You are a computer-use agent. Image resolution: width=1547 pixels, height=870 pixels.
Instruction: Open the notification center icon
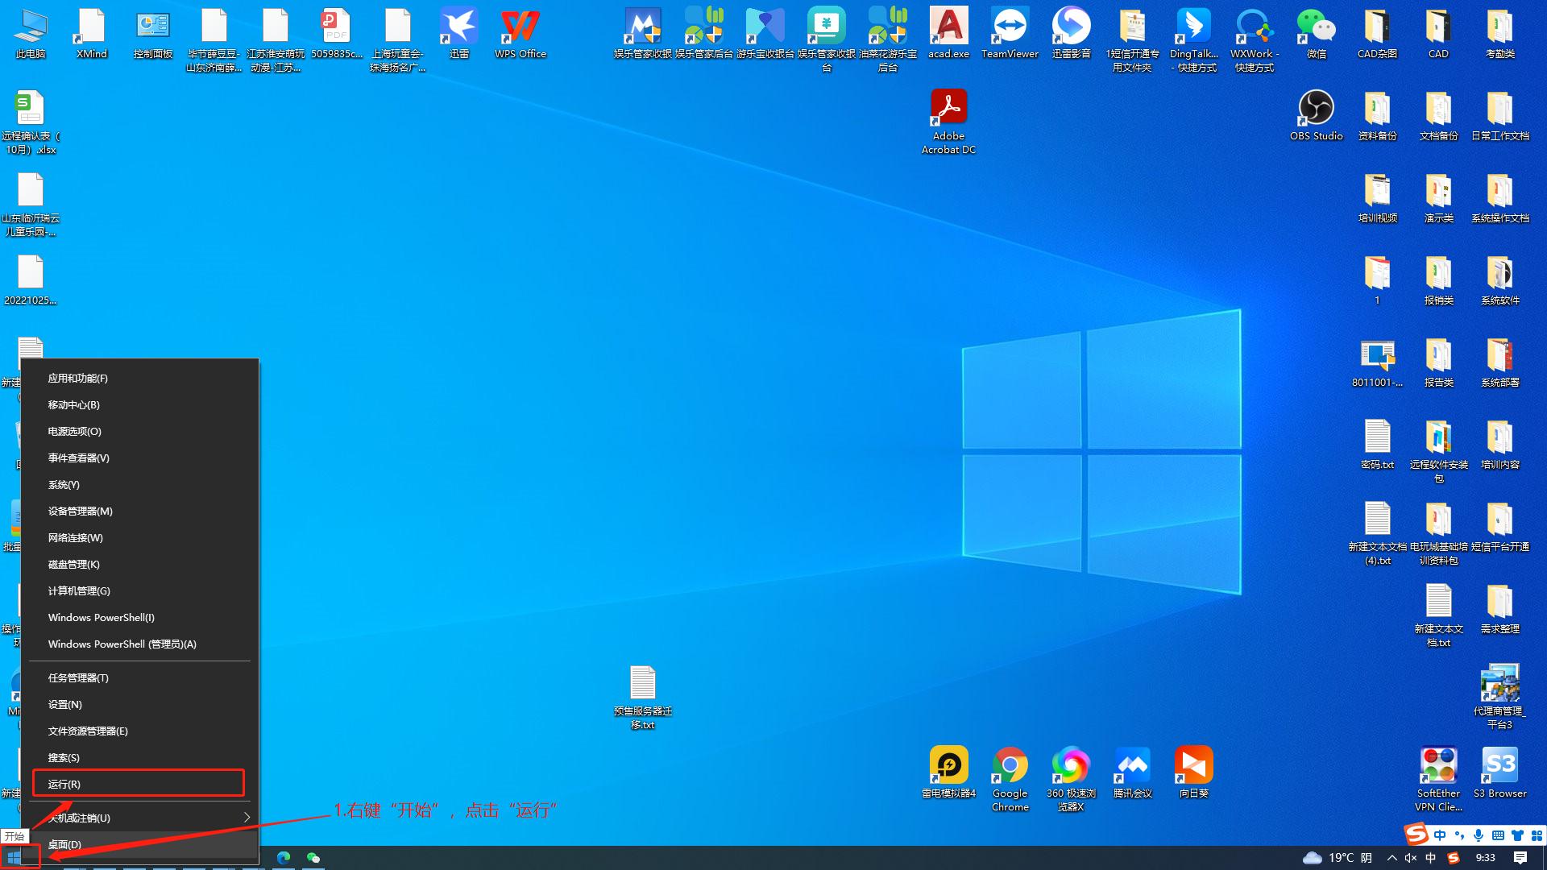click(x=1520, y=858)
